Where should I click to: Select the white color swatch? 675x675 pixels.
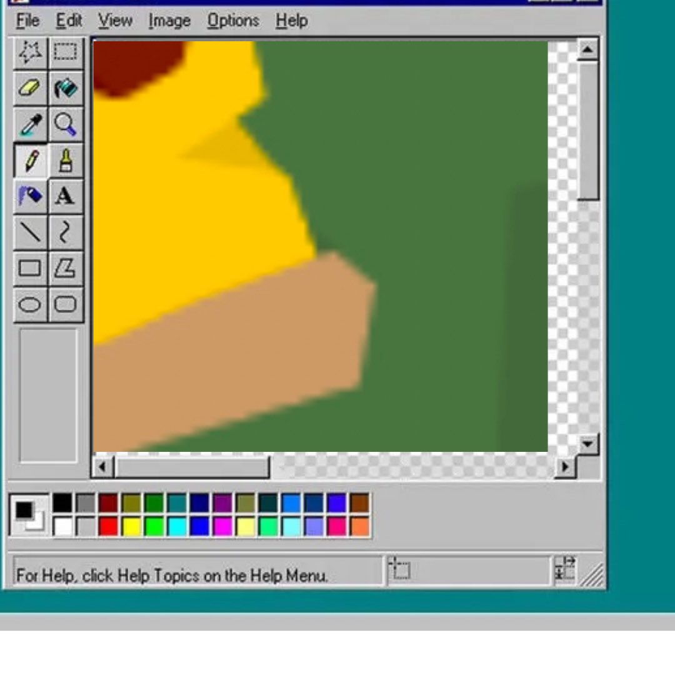click(62, 526)
